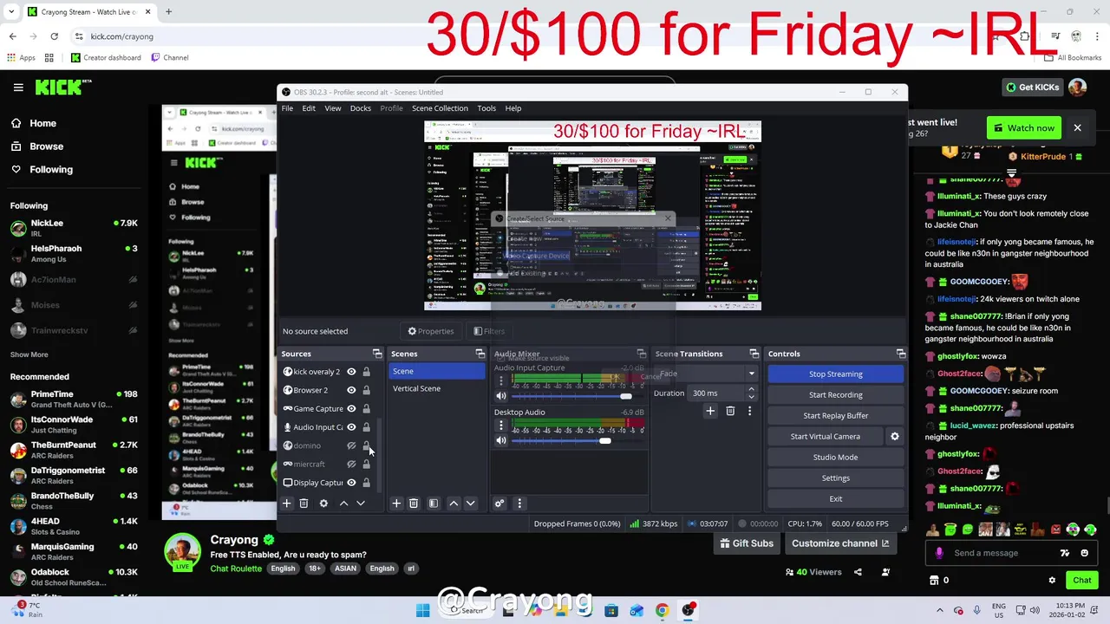Increase transition duration with up arrow
Viewport: 1110px width, 624px height.
point(751,389)
